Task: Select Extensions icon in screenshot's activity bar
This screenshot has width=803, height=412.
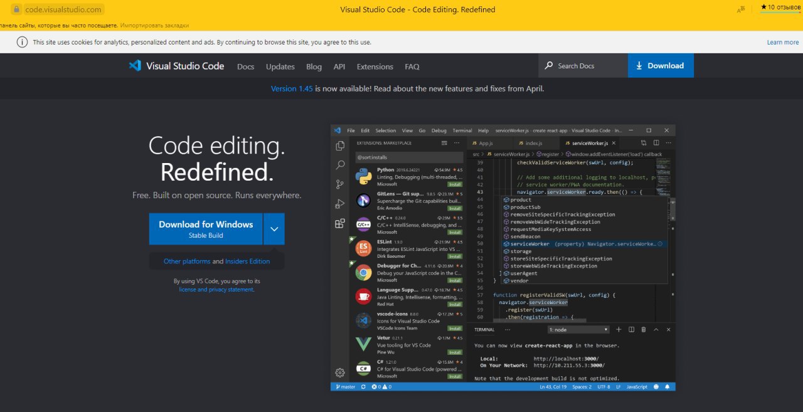Action: pos(340,223)
